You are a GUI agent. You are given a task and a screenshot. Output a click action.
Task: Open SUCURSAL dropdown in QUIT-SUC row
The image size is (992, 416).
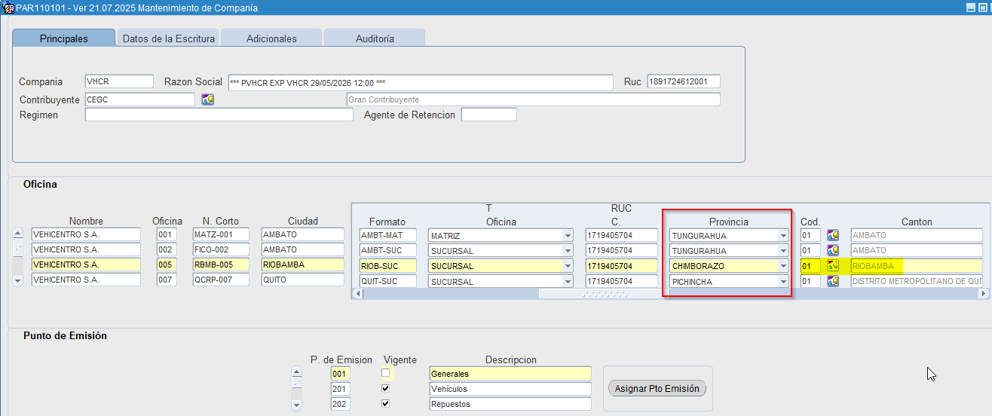pyautogui.click(x=567, y=282)
